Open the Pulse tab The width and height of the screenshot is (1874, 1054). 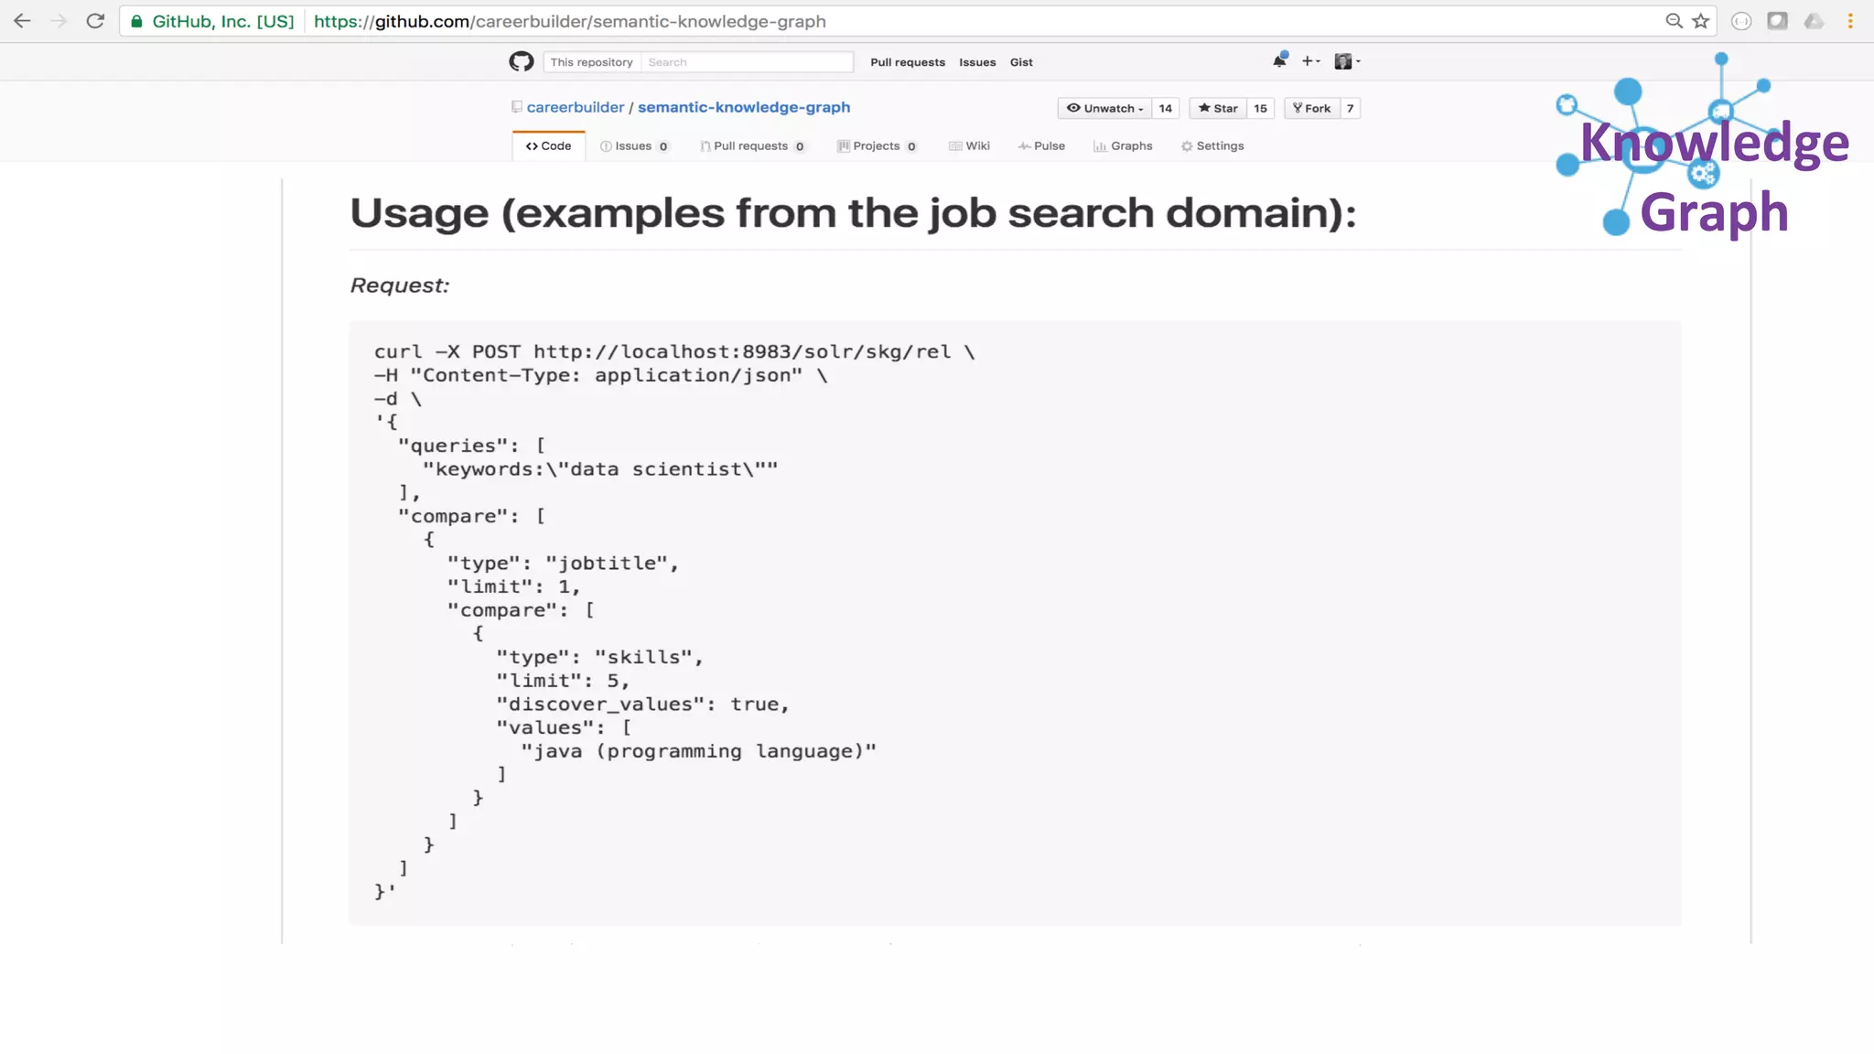pyautogui.click(x=1041, y=145)
